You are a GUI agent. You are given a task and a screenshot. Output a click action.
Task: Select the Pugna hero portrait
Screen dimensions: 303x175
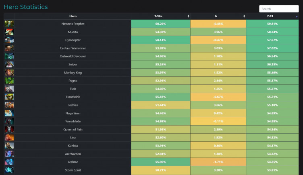click(x=9, y=81)
